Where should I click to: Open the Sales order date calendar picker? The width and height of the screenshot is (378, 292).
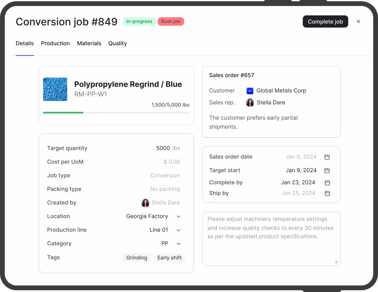tap(327, 156)
